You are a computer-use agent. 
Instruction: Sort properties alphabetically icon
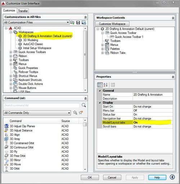pyautogui.click(x=105, y=85)
